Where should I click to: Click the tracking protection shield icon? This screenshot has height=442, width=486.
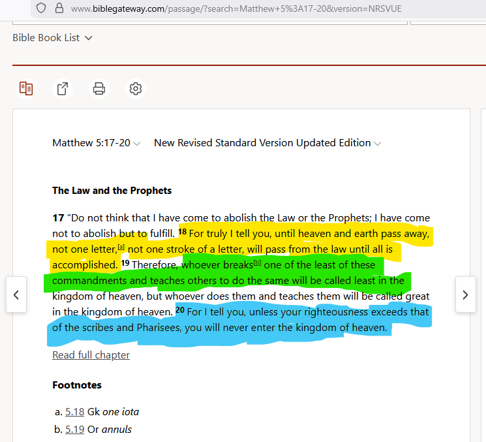point(41,8)
